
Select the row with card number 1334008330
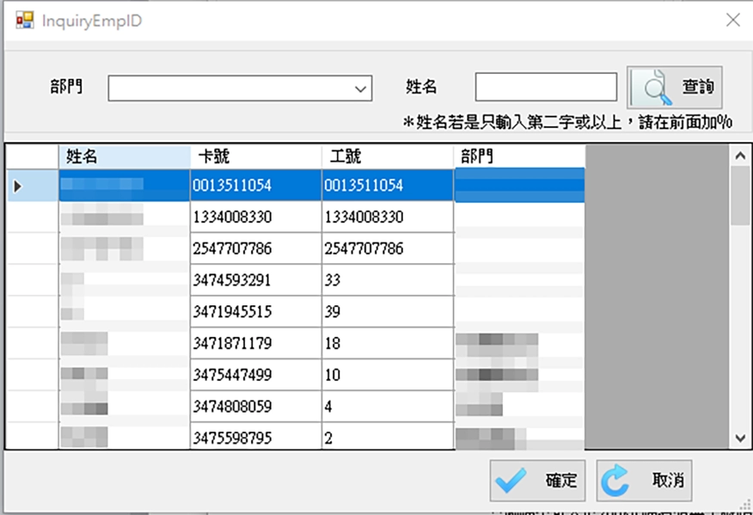255,217
